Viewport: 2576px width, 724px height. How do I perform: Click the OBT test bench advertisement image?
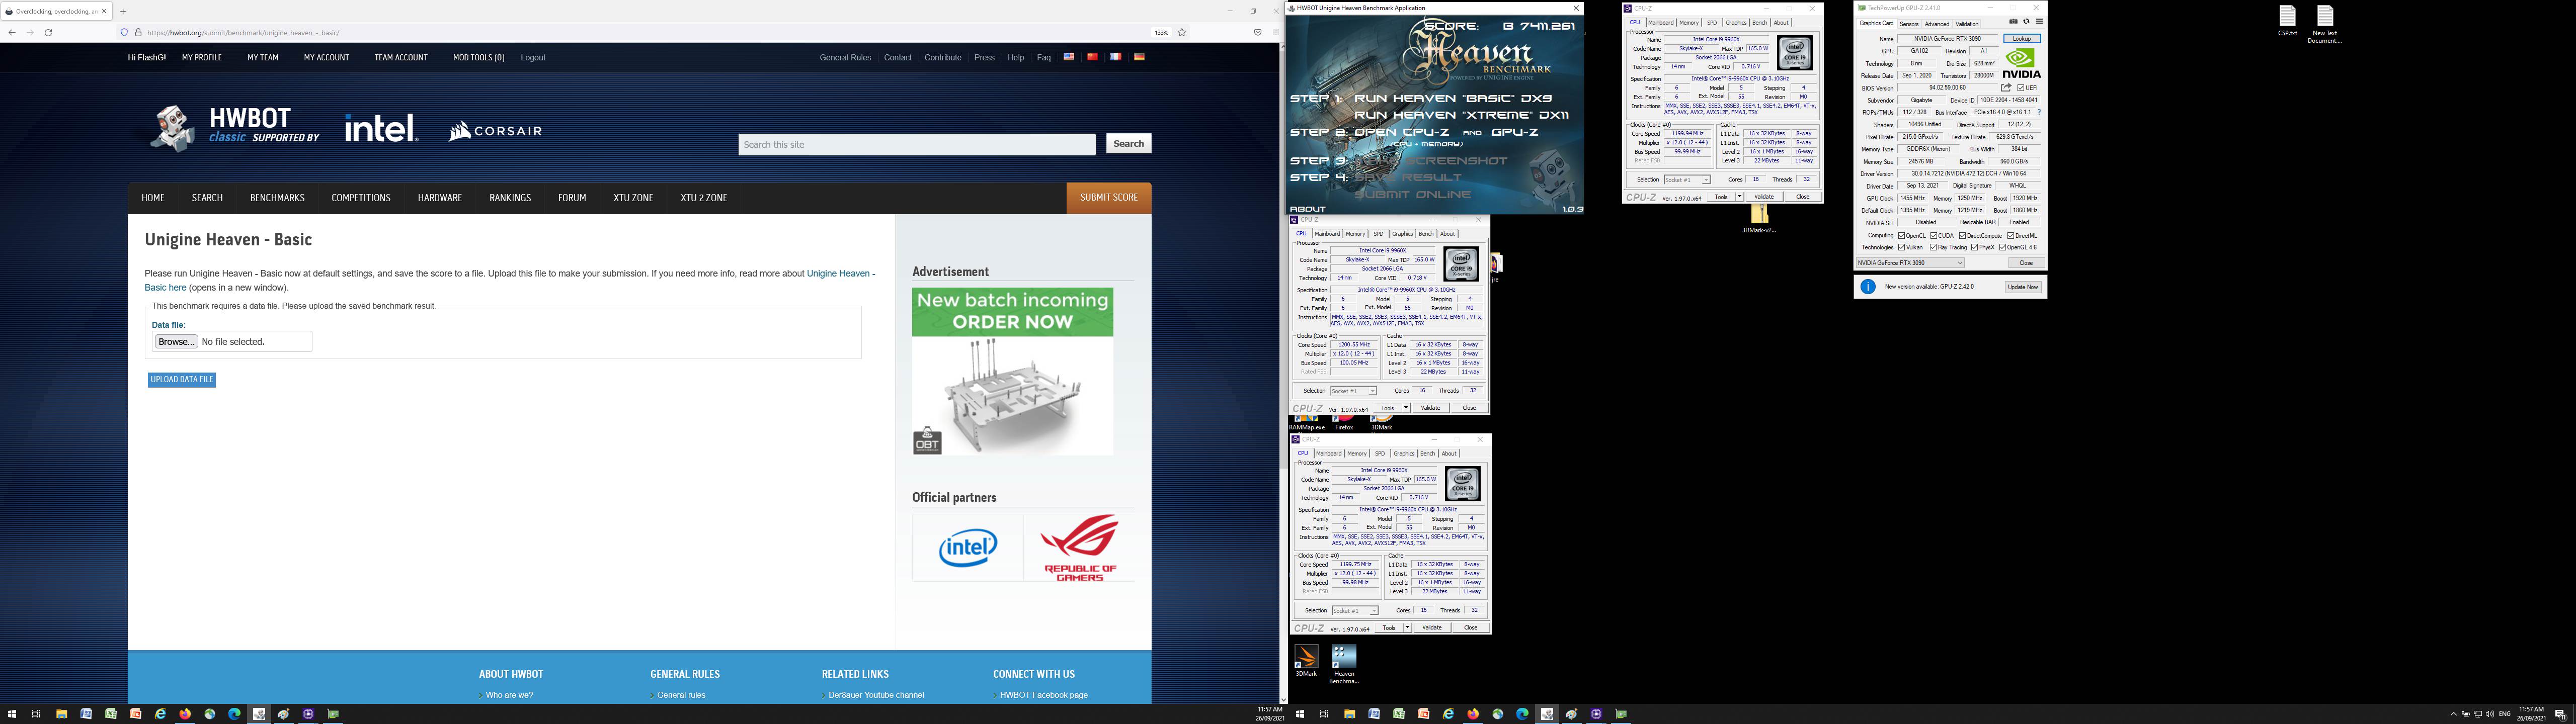click(x=1012, y=372)
